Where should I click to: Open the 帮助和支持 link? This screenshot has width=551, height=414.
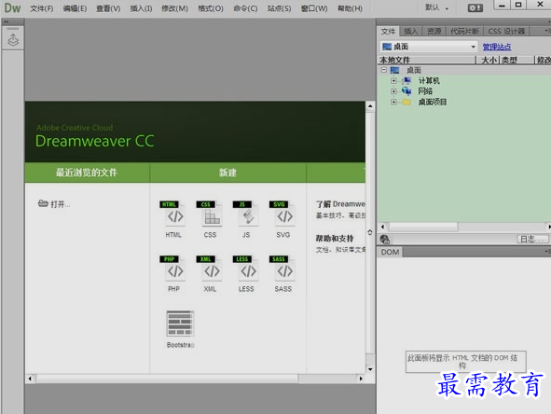334,239
